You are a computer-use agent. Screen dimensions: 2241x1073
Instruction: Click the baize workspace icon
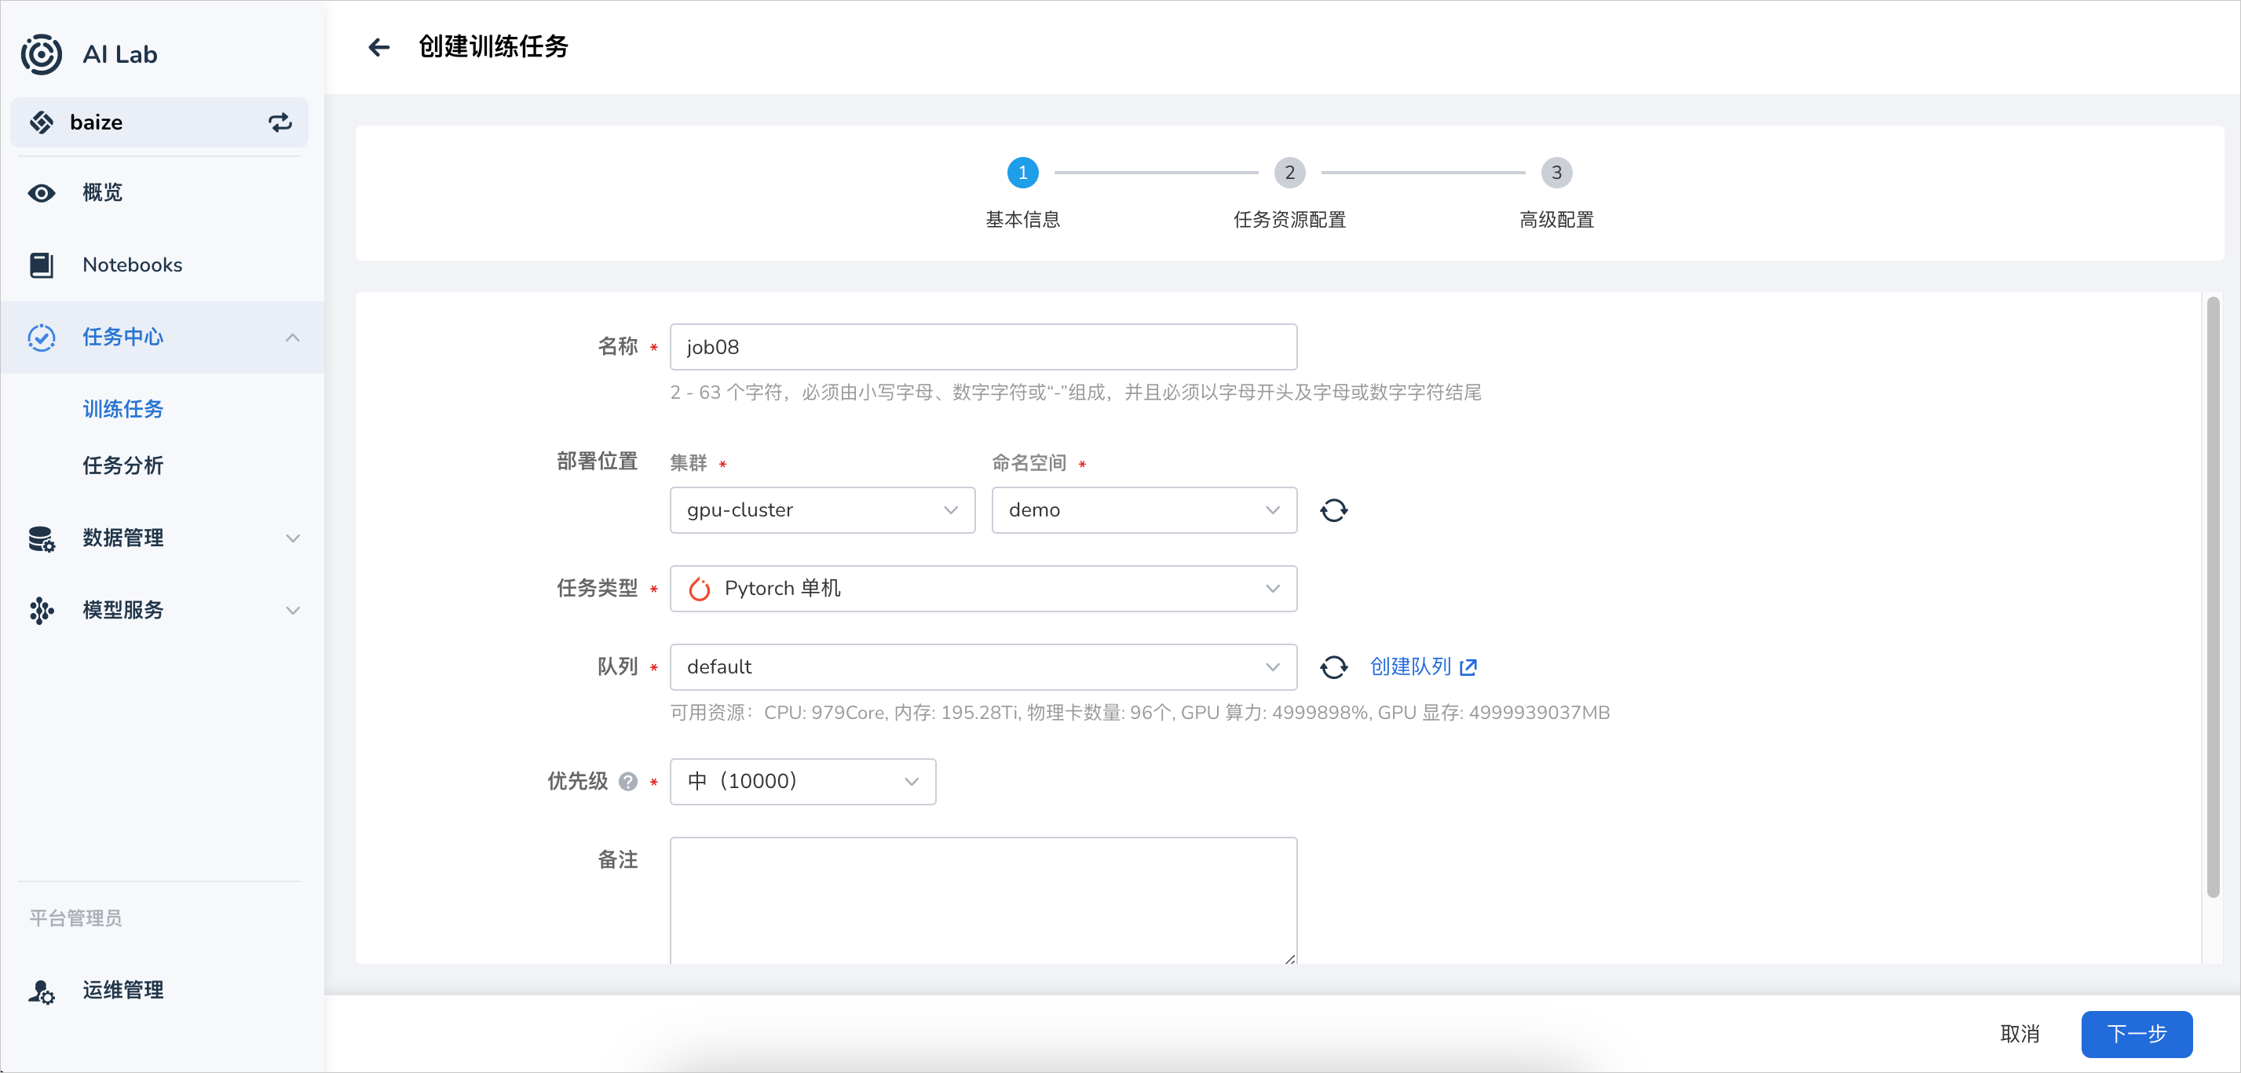coord(41,122)
